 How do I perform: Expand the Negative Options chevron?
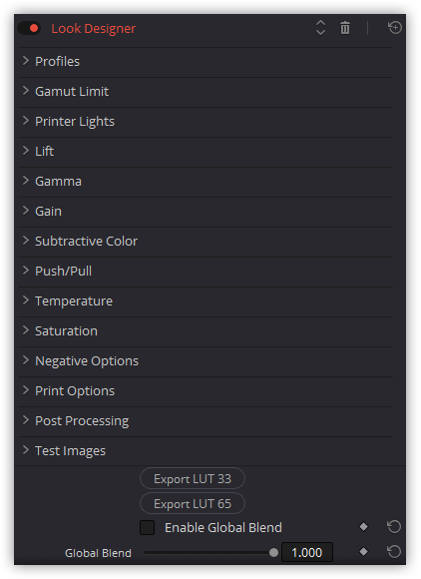[26, 360]
